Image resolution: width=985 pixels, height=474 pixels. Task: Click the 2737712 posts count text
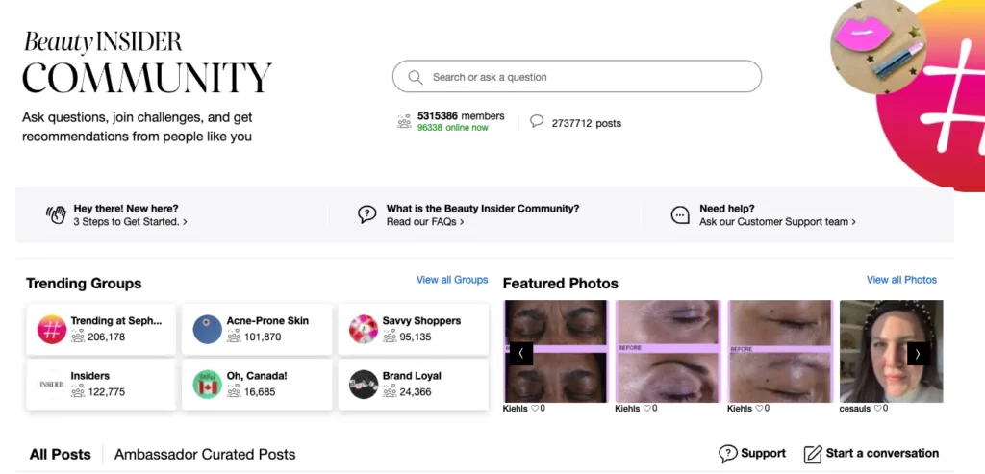pyautogui.click(x=586, y=124)
